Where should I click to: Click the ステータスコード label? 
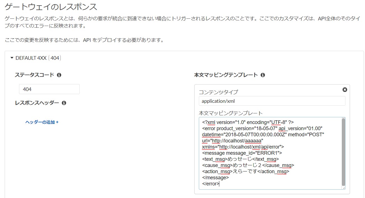(x=34, y=75)
